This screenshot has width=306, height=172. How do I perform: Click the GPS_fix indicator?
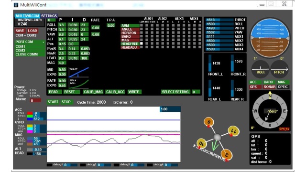click(x=284, y=129)
